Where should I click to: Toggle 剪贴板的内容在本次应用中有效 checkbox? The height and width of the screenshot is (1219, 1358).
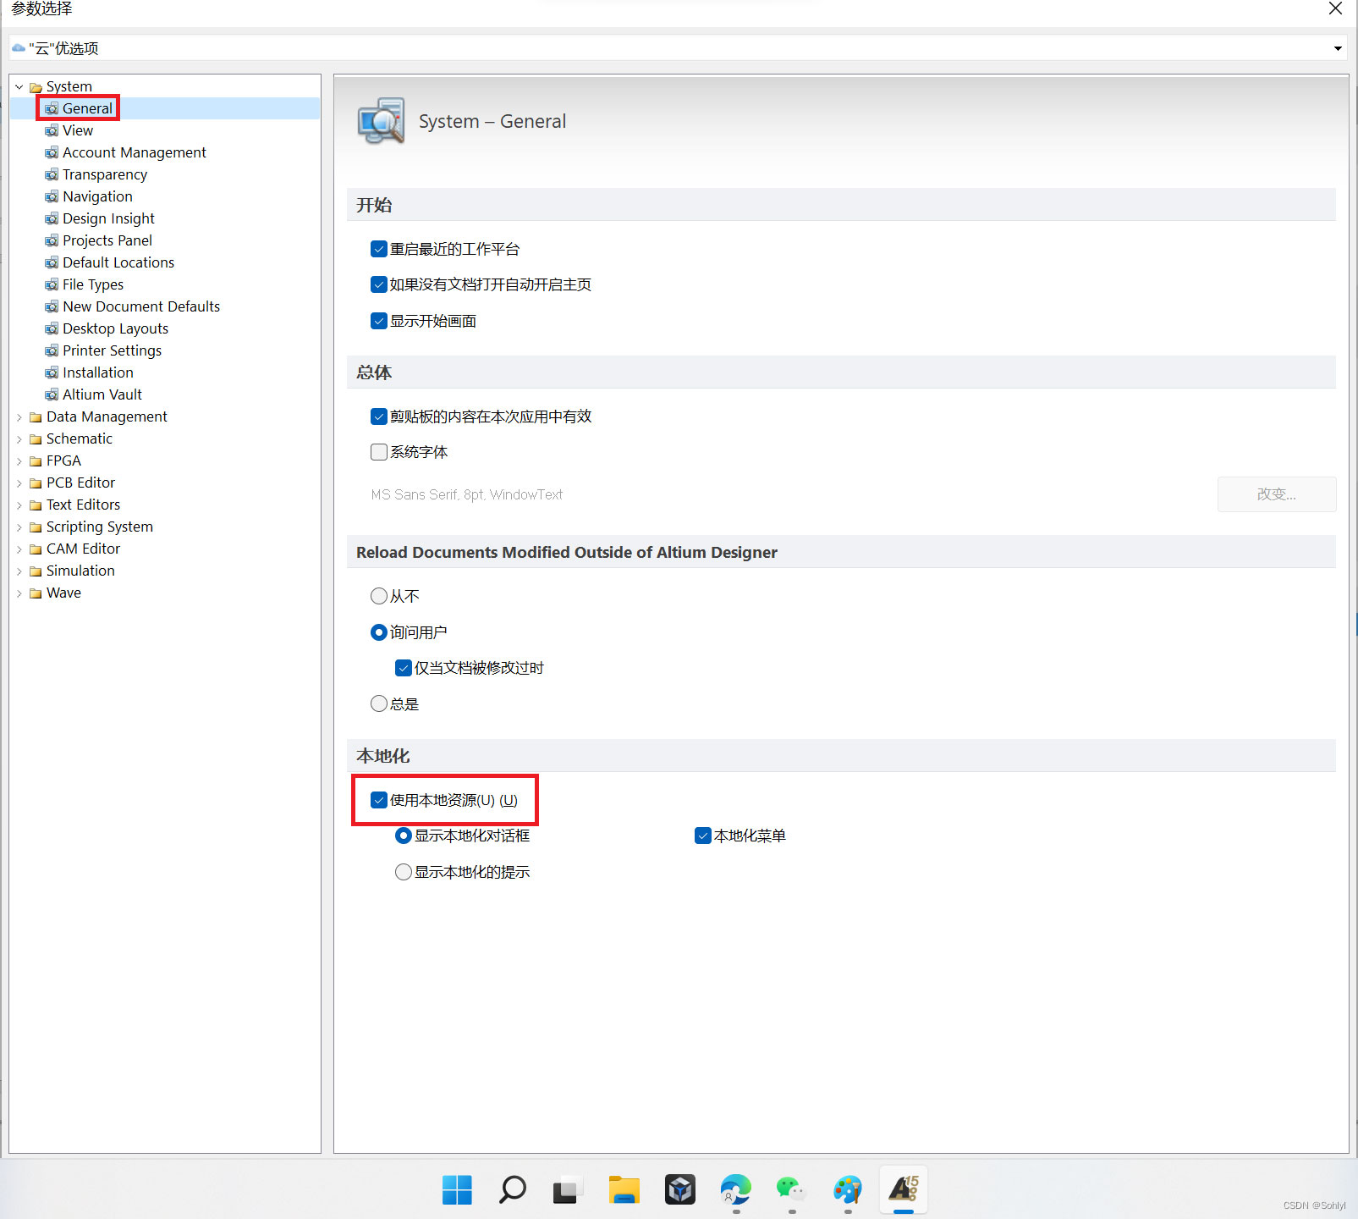[379, 416]
